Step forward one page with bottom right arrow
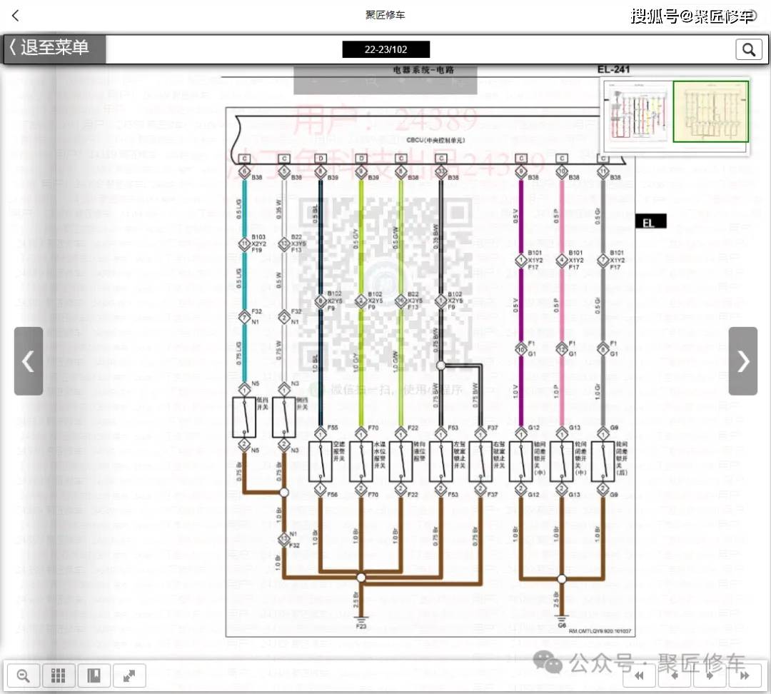The image size is (771, 694). point(710,676)
